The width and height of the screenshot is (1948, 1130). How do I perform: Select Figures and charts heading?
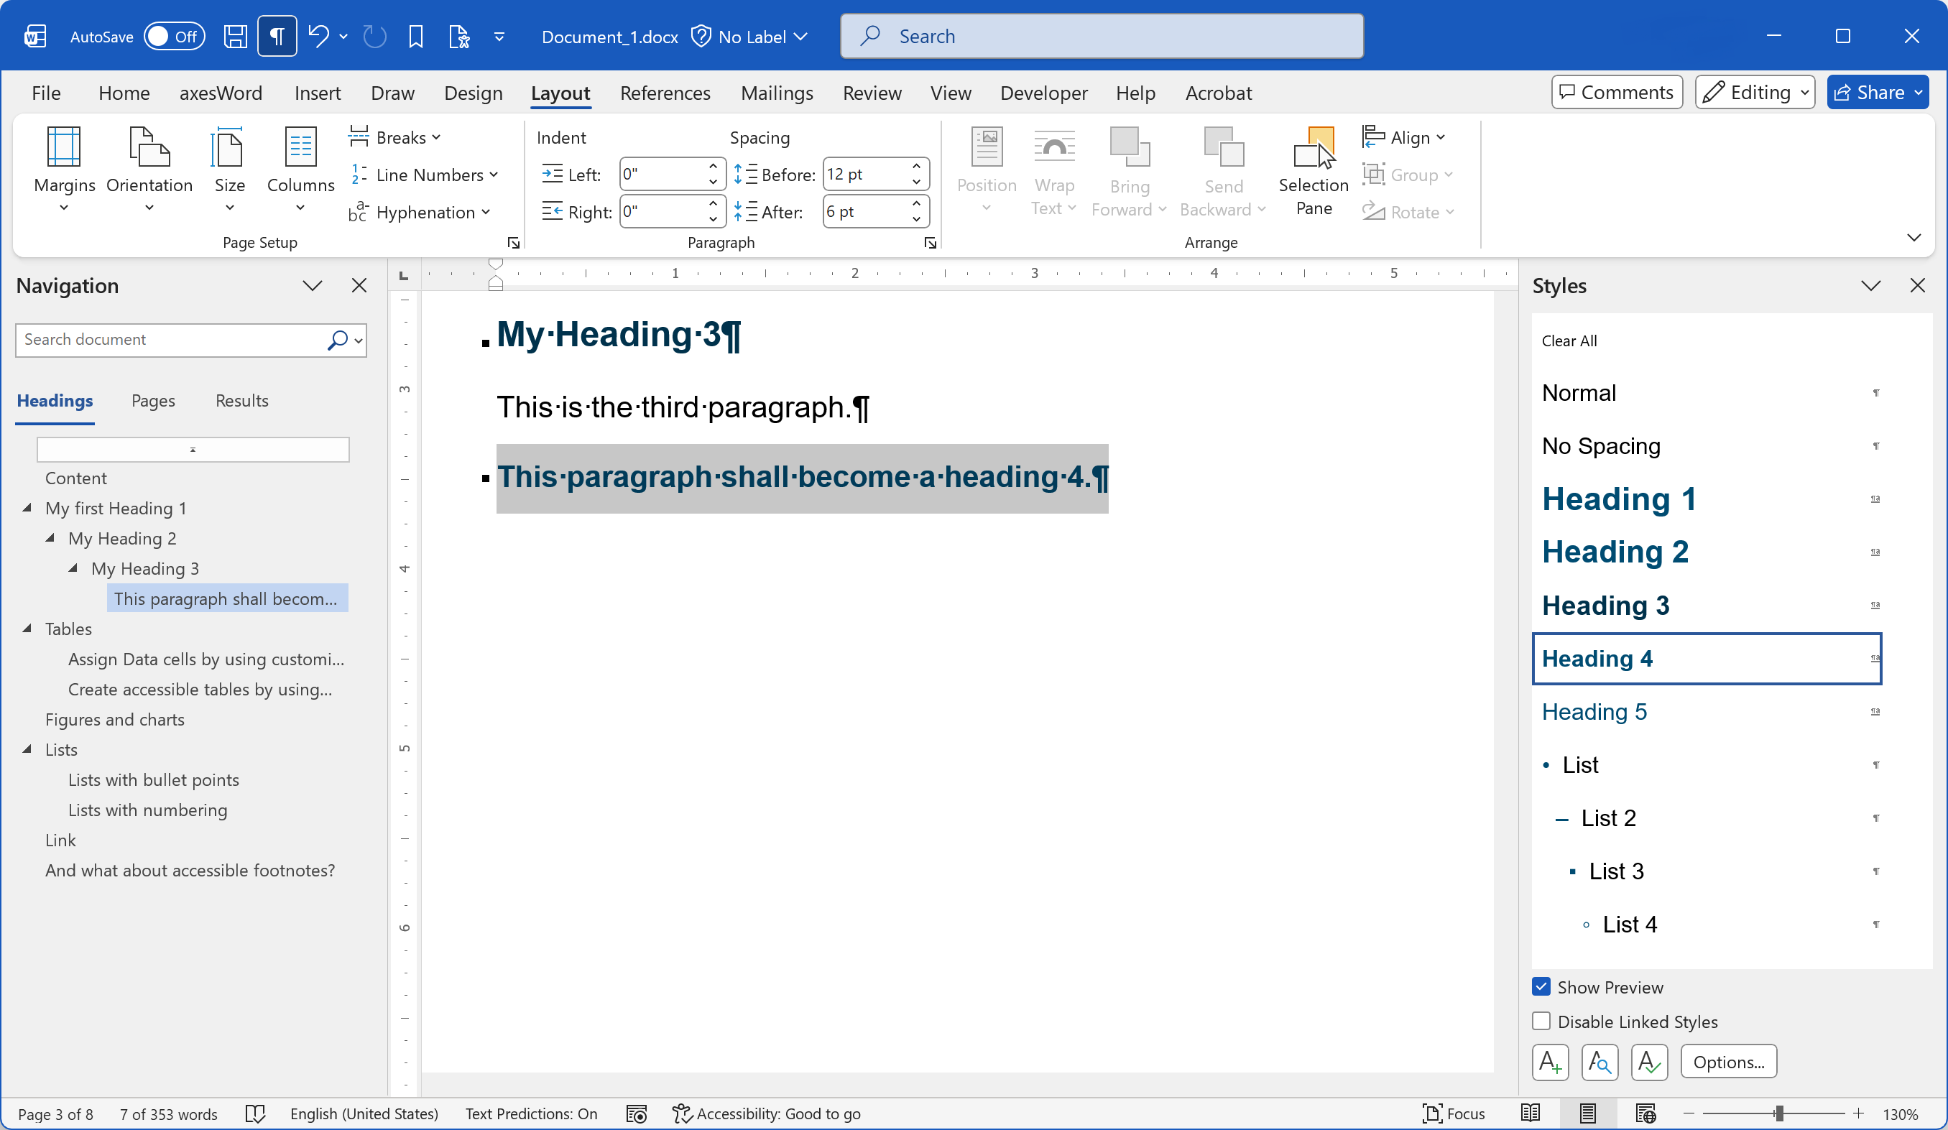click(114, 719)
